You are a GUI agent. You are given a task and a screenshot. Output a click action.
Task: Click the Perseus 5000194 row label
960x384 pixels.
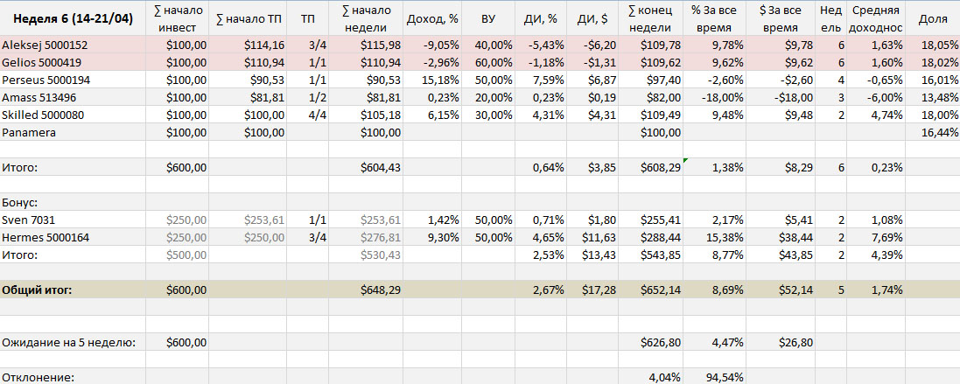point(46,80)
